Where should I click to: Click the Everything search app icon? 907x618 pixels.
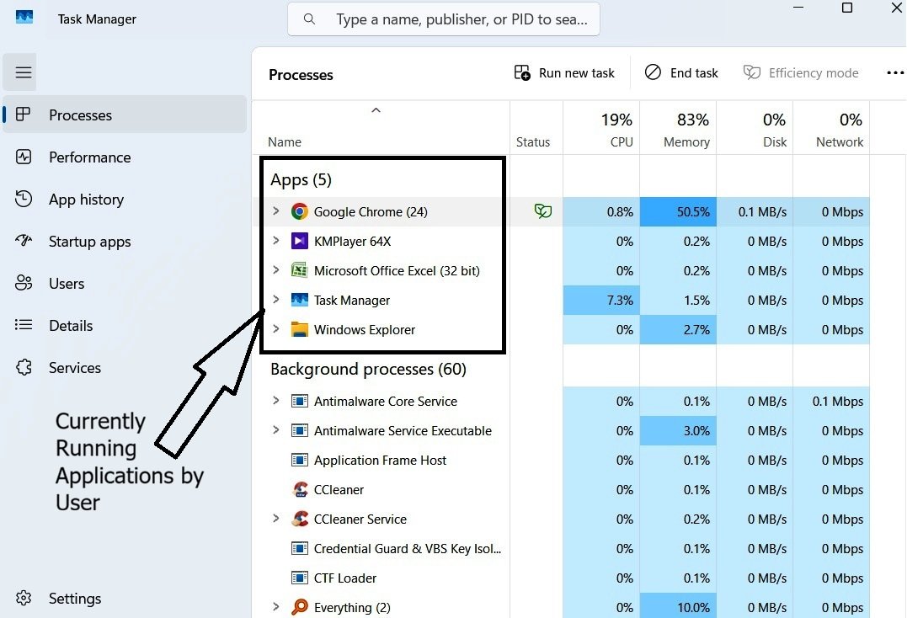(300, 607)
